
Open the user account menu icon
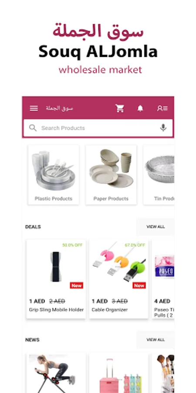tap(162, 108)
